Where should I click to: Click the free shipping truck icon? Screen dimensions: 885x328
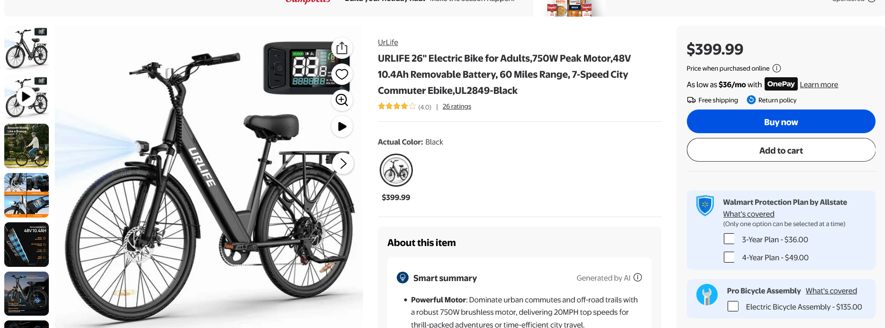pyautogui.click(x=692, y=100)
